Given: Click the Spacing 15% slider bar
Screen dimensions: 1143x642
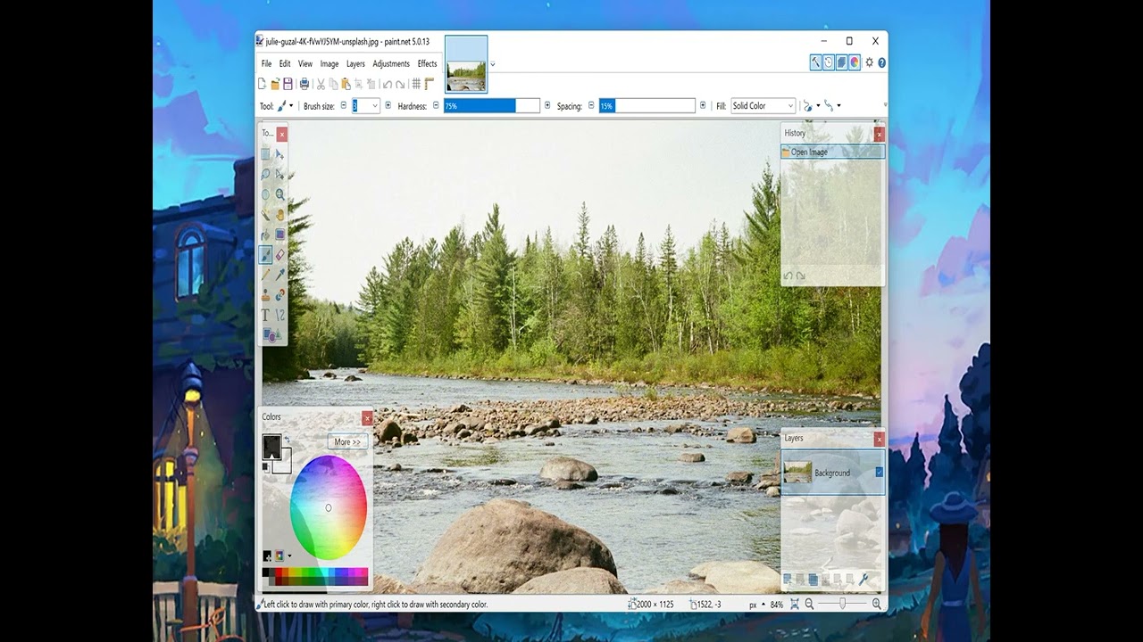Looking at the screenshot, I should point(647,106).
